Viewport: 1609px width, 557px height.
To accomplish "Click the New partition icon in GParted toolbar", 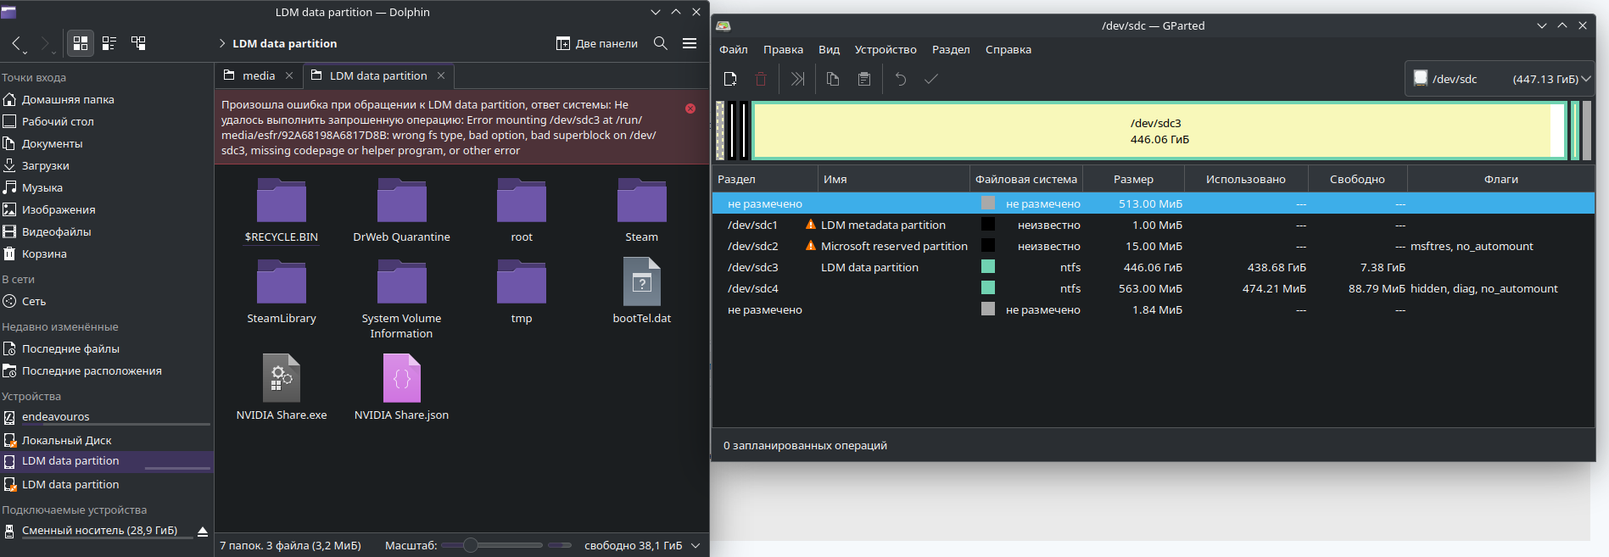I will pos(730,79).
